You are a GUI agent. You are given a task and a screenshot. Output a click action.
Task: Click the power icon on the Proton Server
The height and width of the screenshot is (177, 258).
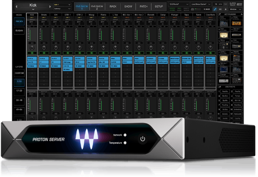(x=143, y=139)
